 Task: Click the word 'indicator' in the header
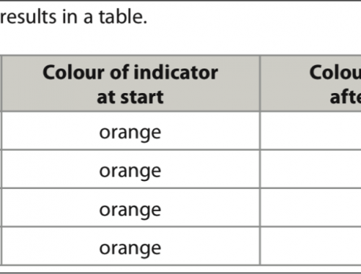[175, 72]
